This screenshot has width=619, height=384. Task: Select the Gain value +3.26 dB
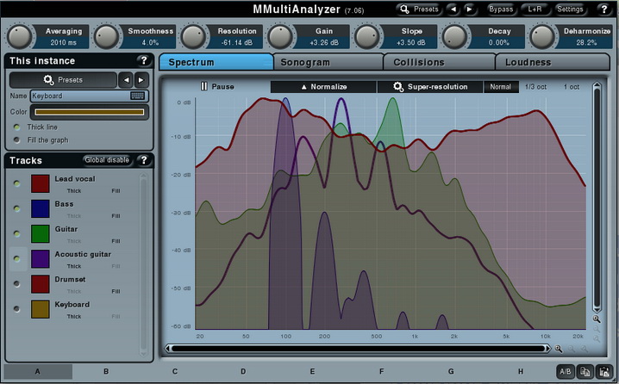(324, 42)
